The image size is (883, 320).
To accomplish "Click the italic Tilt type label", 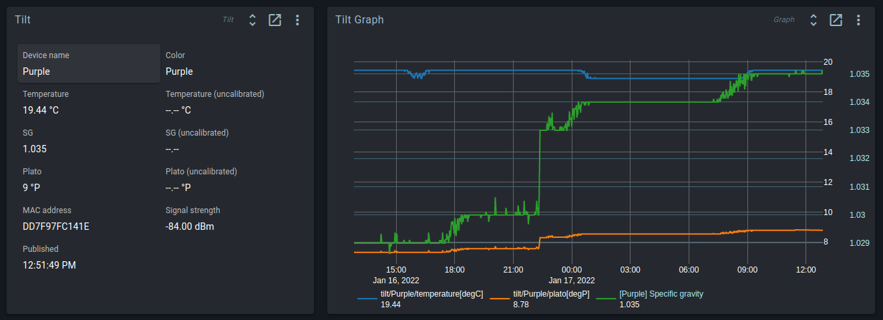I will (228, 20).
